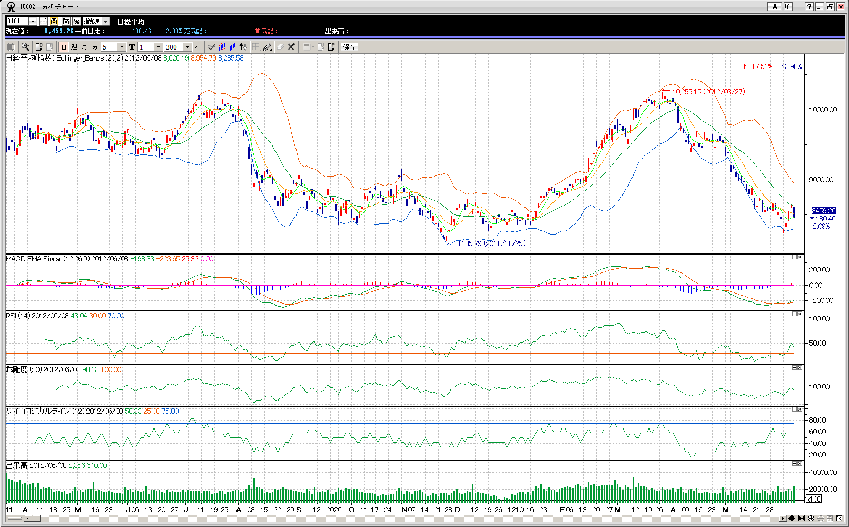Open the 指数 type dropdown
Image resolution: width=849 pixels, height=527 pixels.
[x=105, y=21]
